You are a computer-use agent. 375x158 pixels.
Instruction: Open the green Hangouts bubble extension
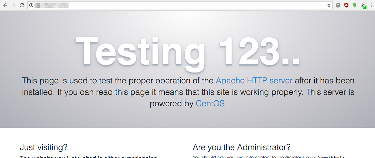point(354,5)
